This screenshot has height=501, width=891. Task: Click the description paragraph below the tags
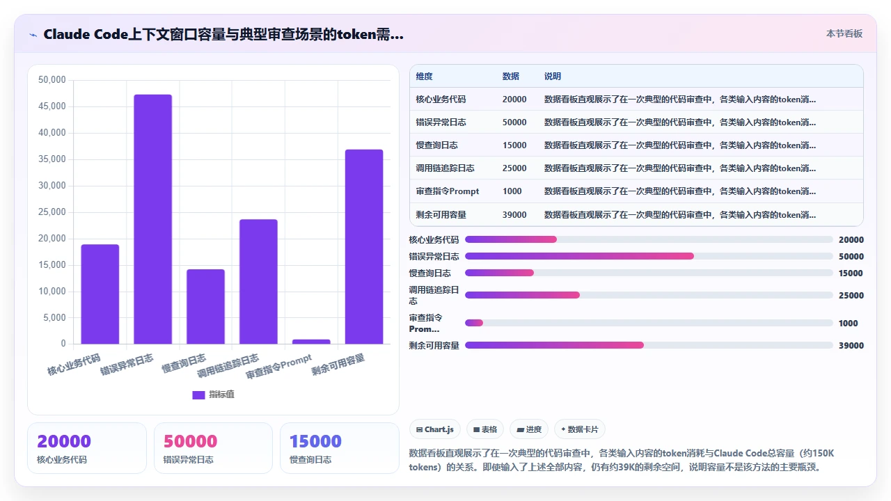click(x=622, y=460)
